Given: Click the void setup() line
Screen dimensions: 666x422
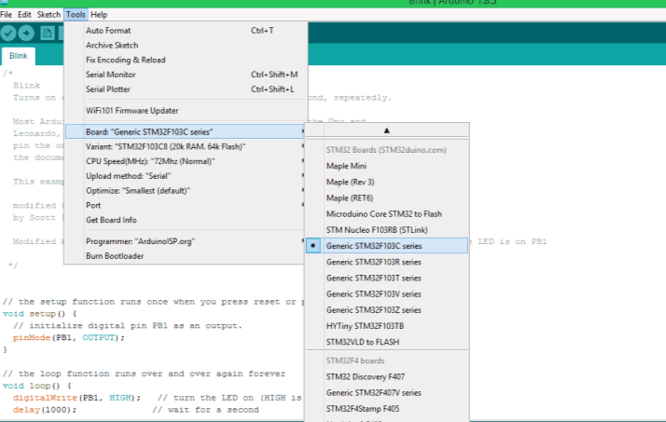Looking at the screenshot, I should coord(39,314).
